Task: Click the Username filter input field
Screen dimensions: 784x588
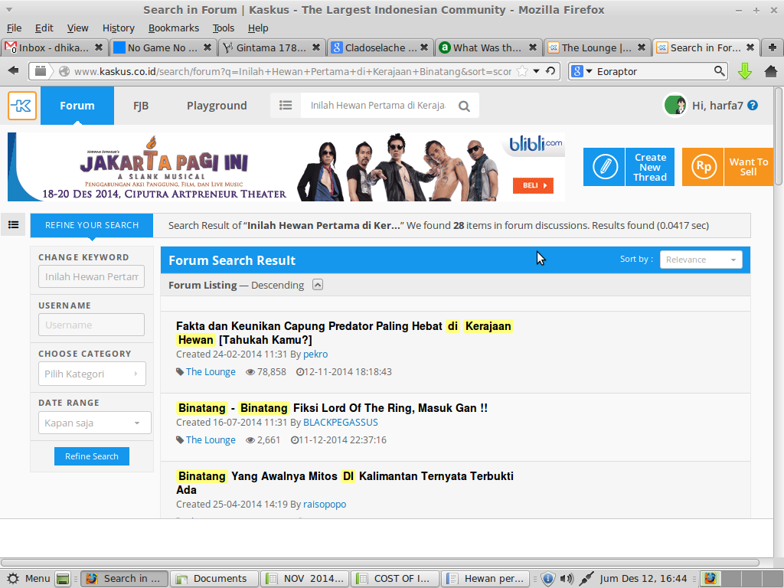Action: pos(91,325)
